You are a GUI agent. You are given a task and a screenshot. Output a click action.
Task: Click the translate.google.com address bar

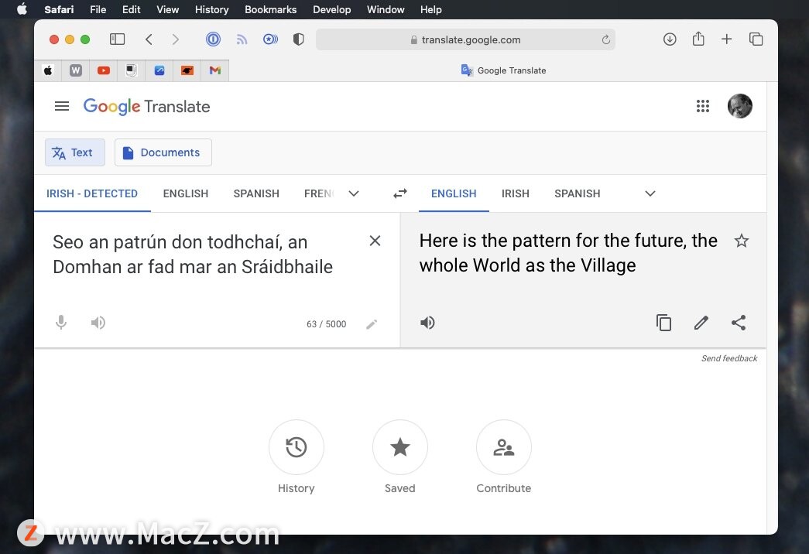pyautogui.click(x=465, y=39)
